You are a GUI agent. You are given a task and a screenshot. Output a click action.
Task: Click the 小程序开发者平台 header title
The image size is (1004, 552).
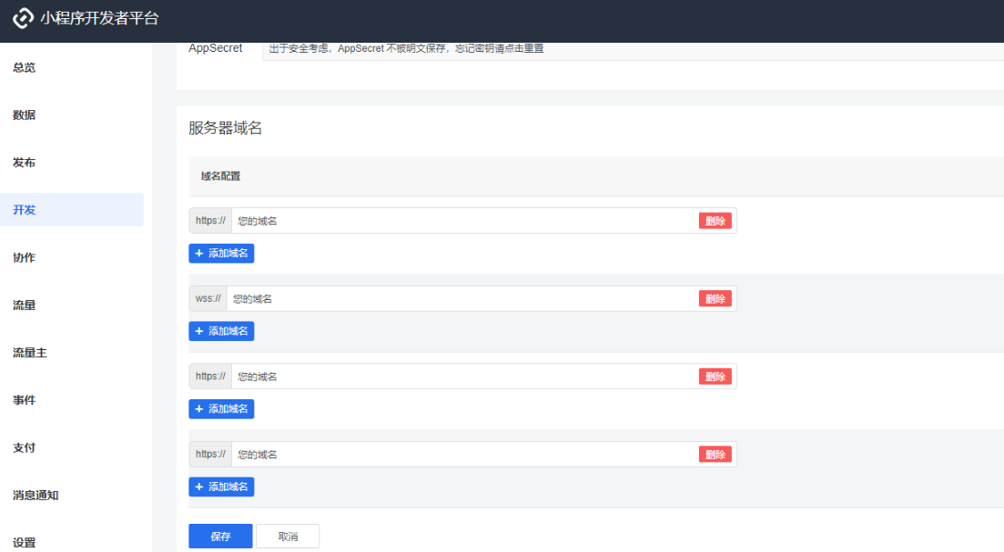pyautogui.click(x=99, y=18)
